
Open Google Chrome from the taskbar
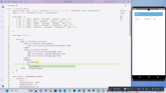pyautogui.click(x=84, y=91)
